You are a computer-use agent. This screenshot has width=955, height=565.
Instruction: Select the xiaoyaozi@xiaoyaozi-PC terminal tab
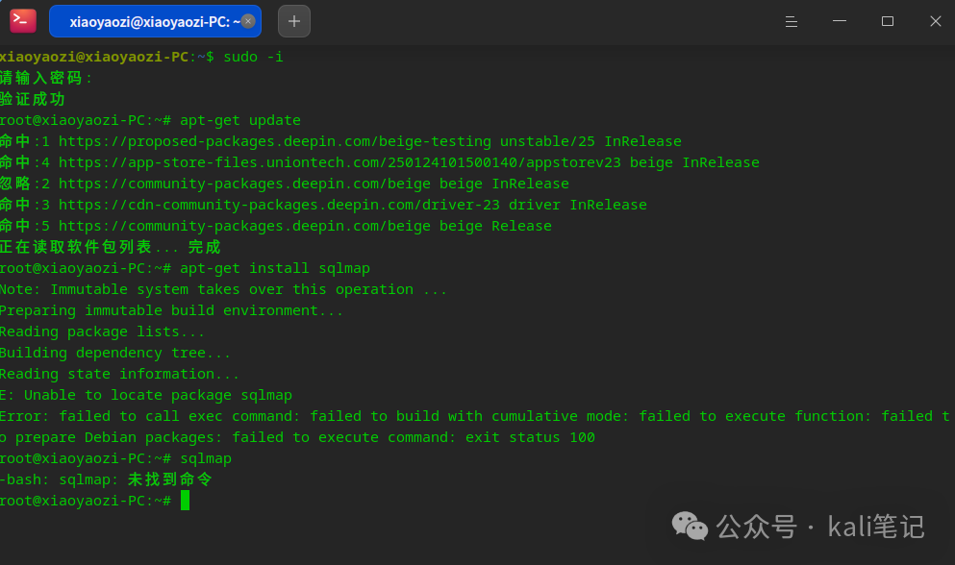tap(154, 21)
